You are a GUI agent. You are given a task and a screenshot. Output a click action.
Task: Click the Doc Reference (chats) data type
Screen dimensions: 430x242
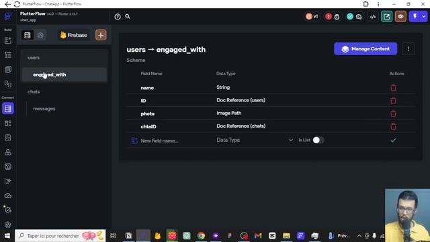coord(241,126)
